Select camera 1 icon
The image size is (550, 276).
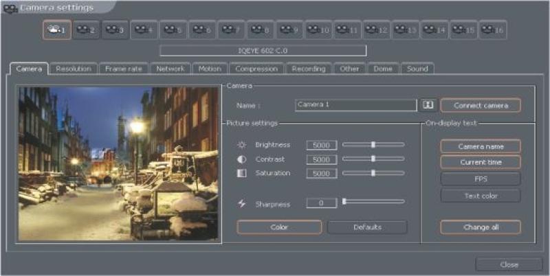click(x=56, y=30)
